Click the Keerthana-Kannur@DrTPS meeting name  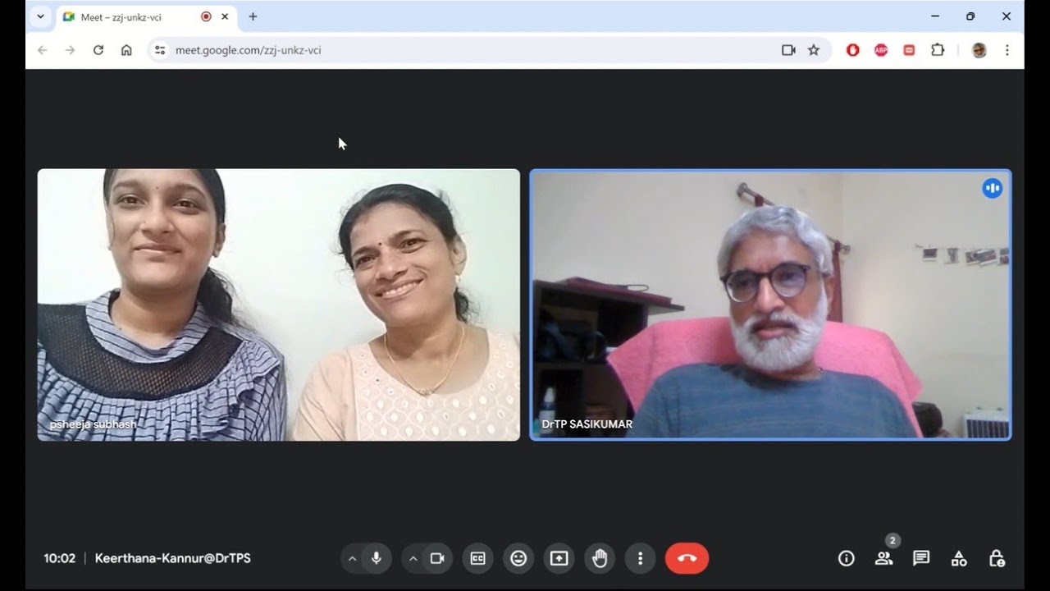[x=173, y=558]
